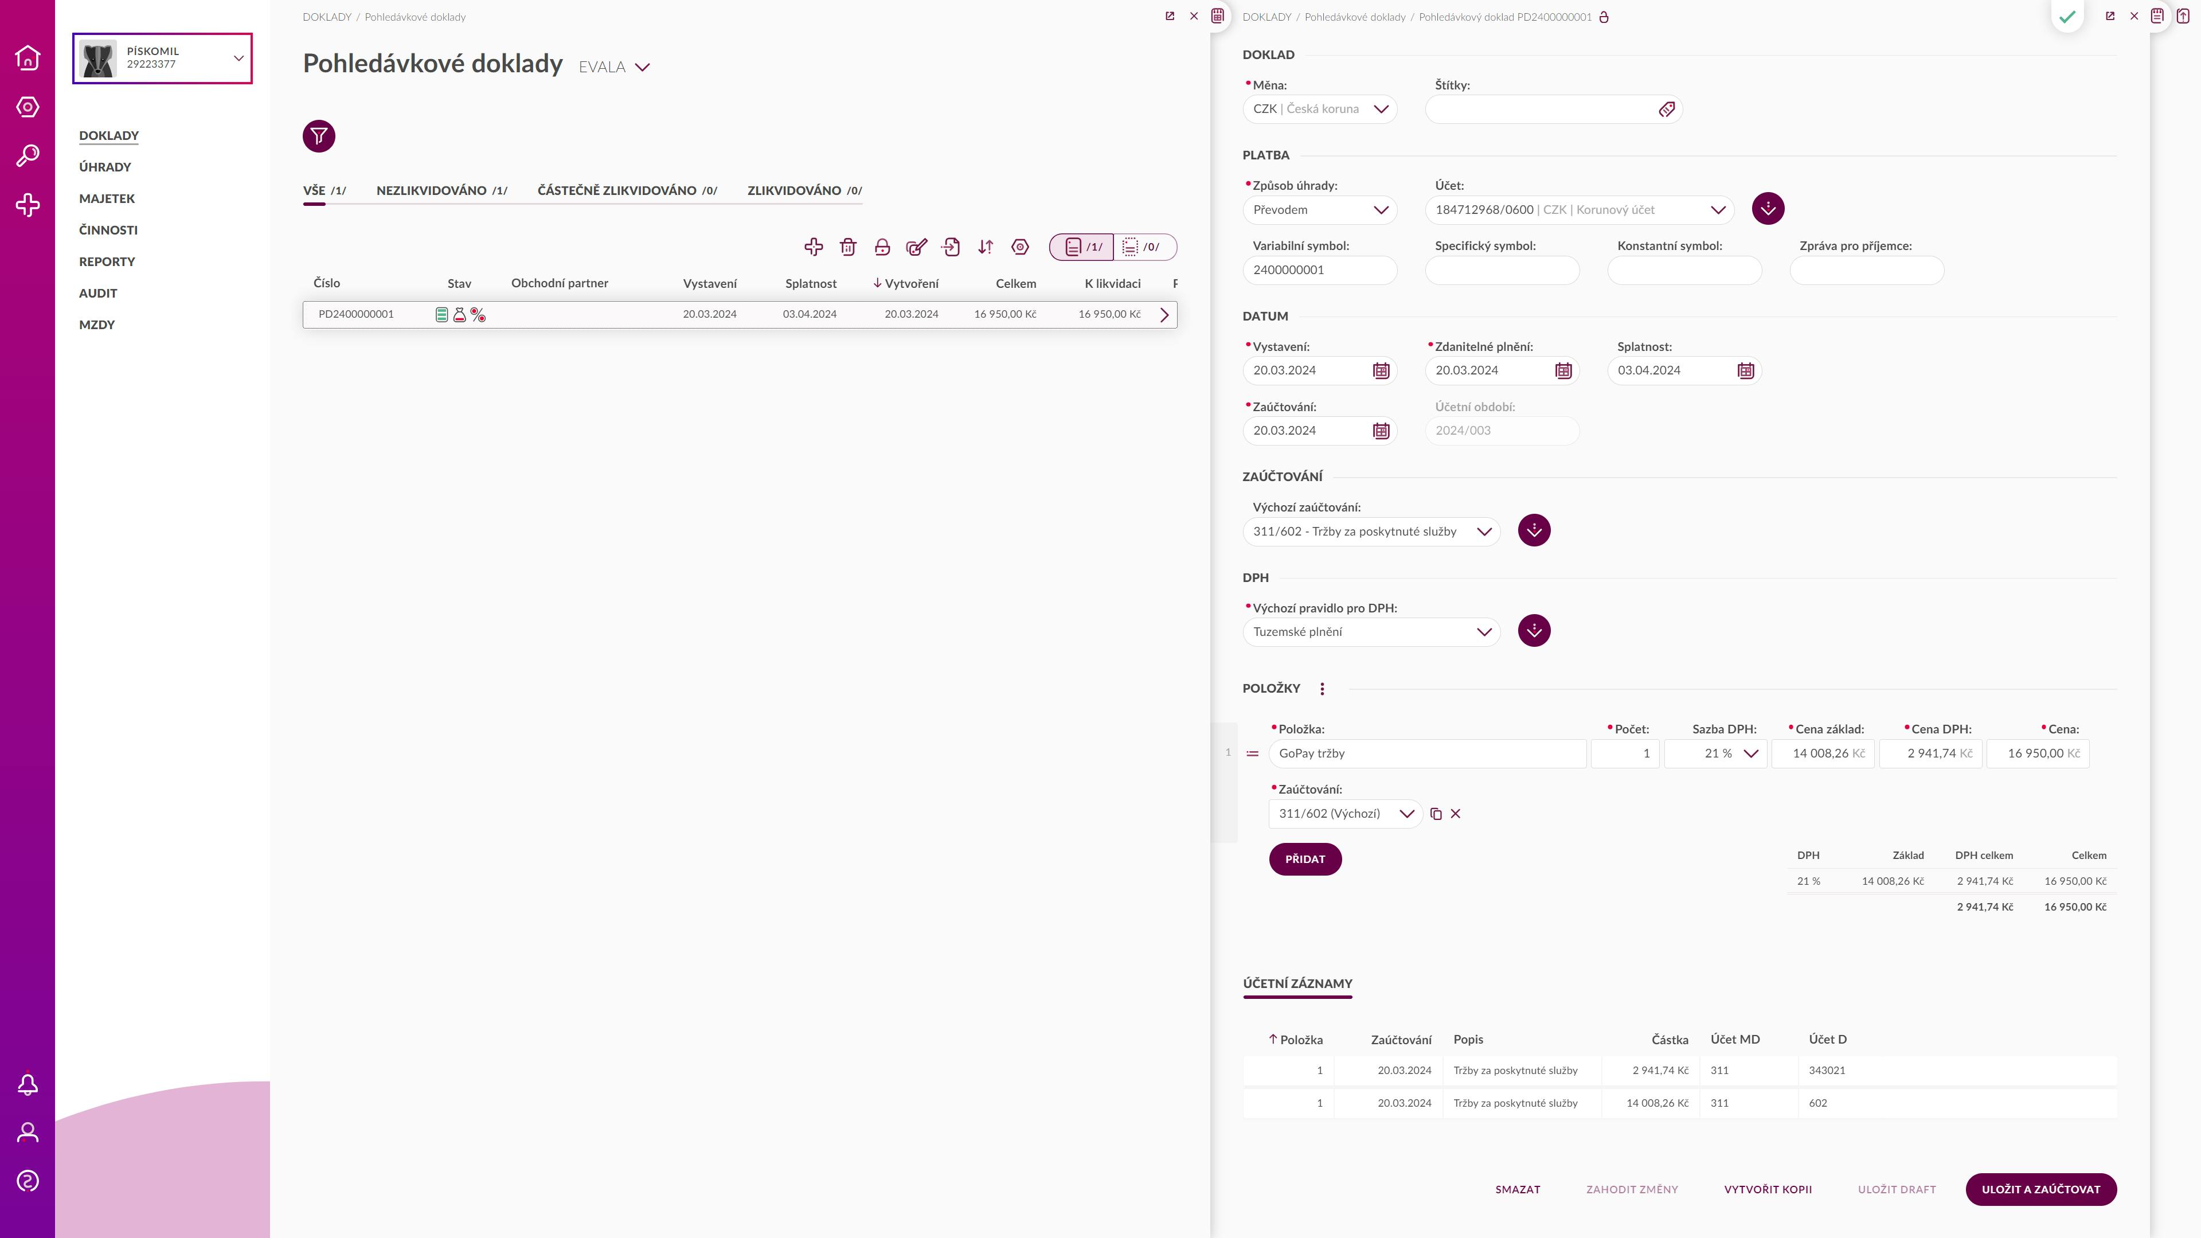This screenshot has height=1238, width=2201.
Task: Select ÚHRADY in side menu
Action: tap(105, 167)
